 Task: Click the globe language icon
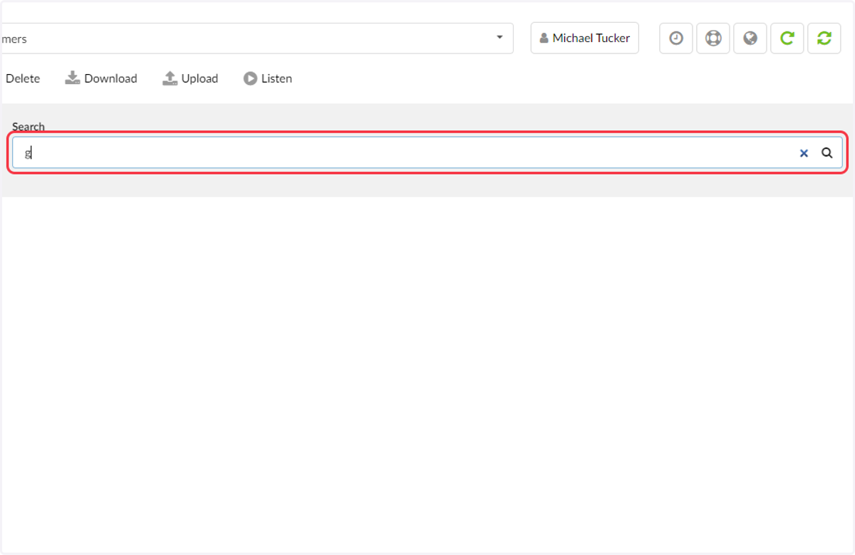[750, 38]
